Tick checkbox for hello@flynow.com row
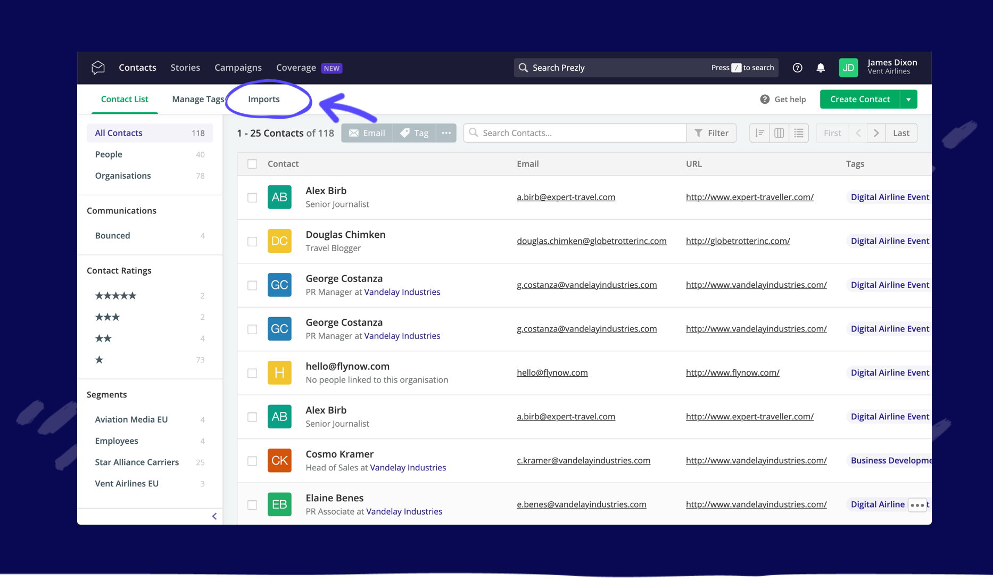993x580 pixels. click(252, 373)
